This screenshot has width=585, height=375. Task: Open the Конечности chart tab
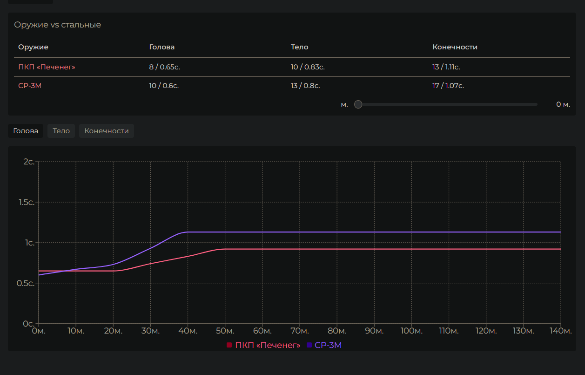[107, 131]
